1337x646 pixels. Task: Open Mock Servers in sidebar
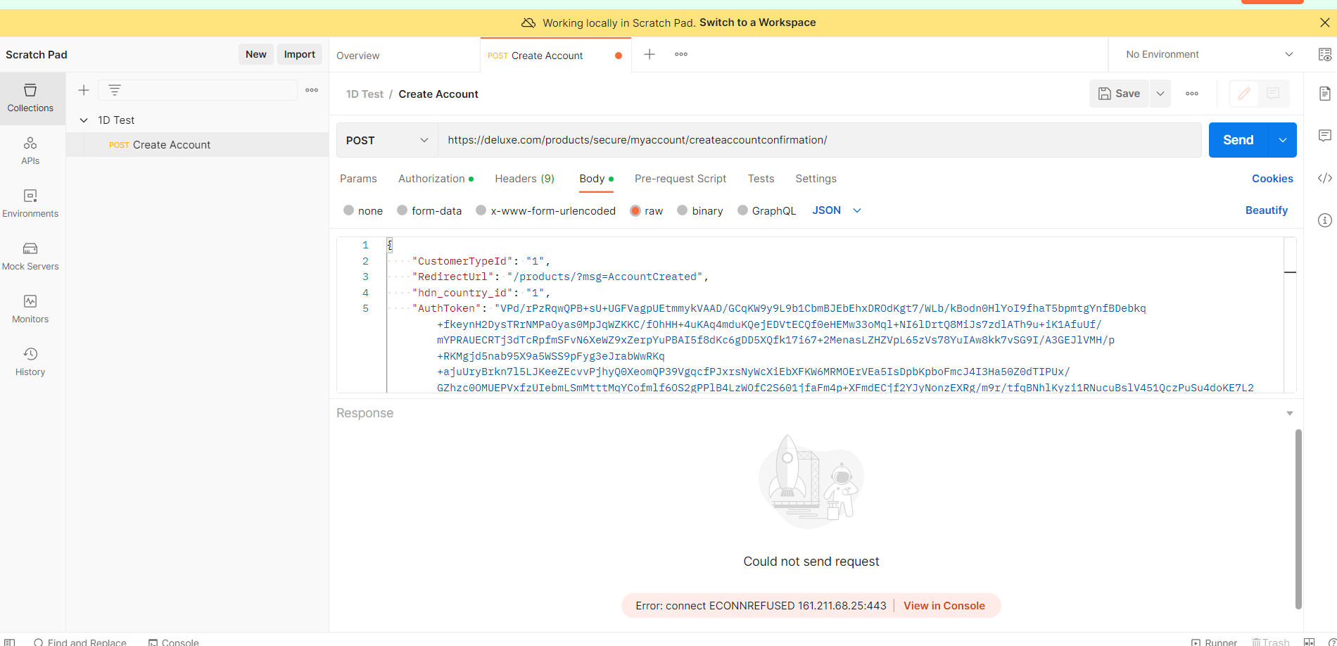point(30,256)
